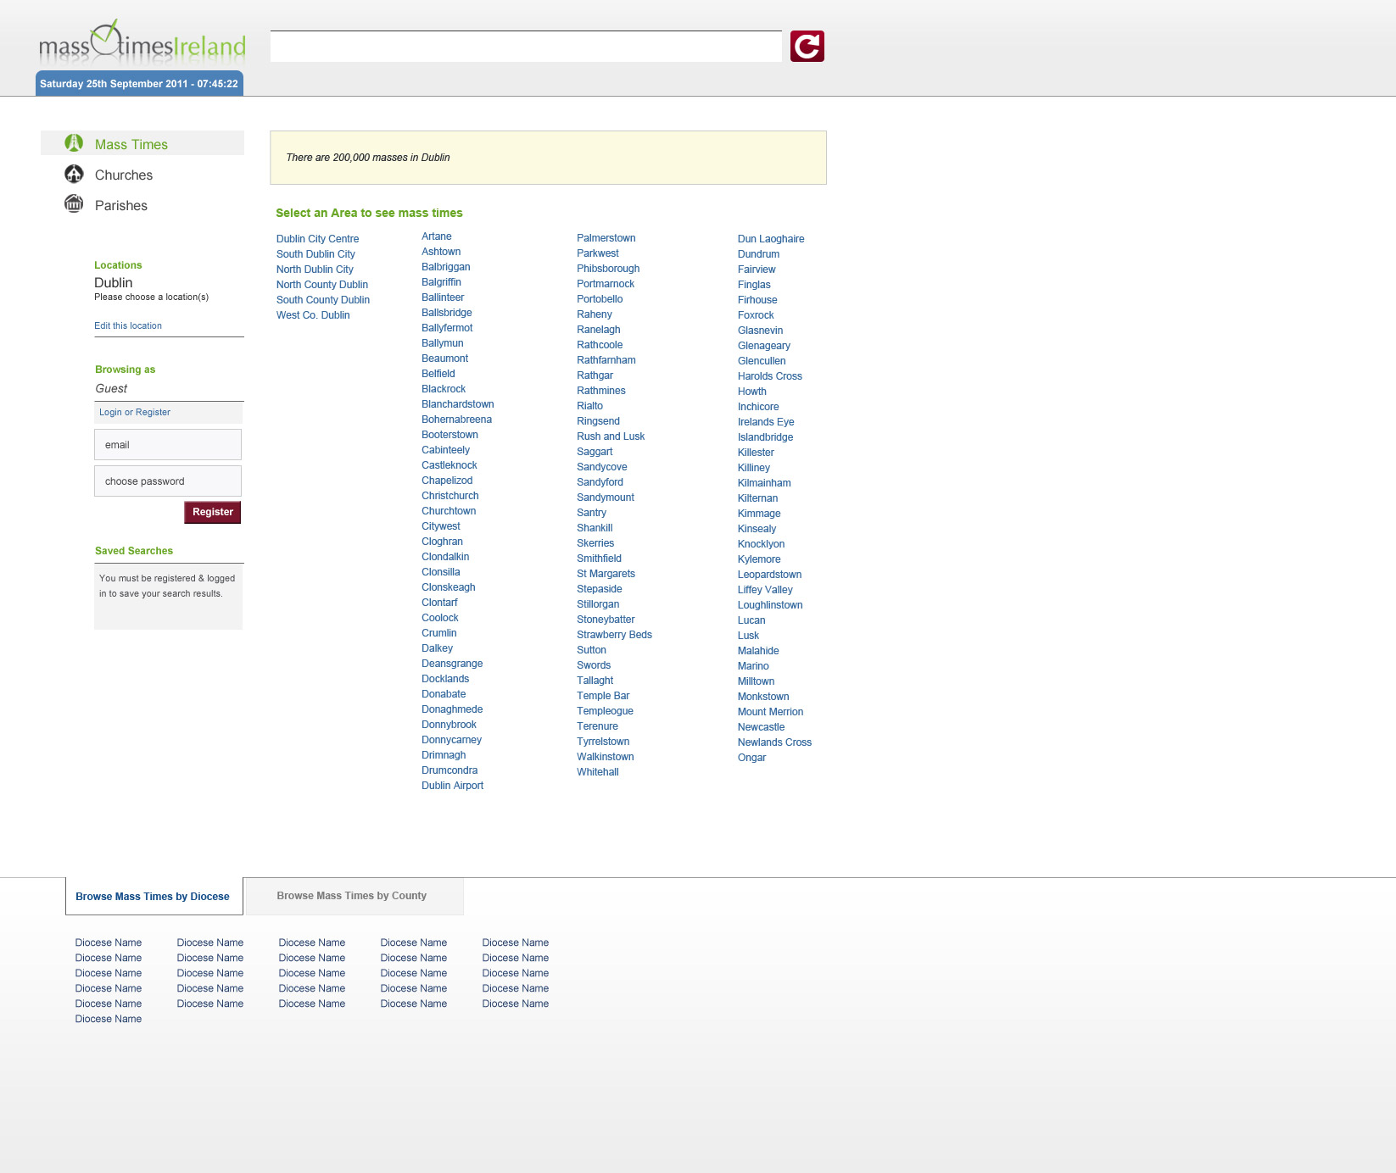This screenshot has width=1396, height=1173.
Task: Select Dublin City Centre area
Action: click(317, 239)
